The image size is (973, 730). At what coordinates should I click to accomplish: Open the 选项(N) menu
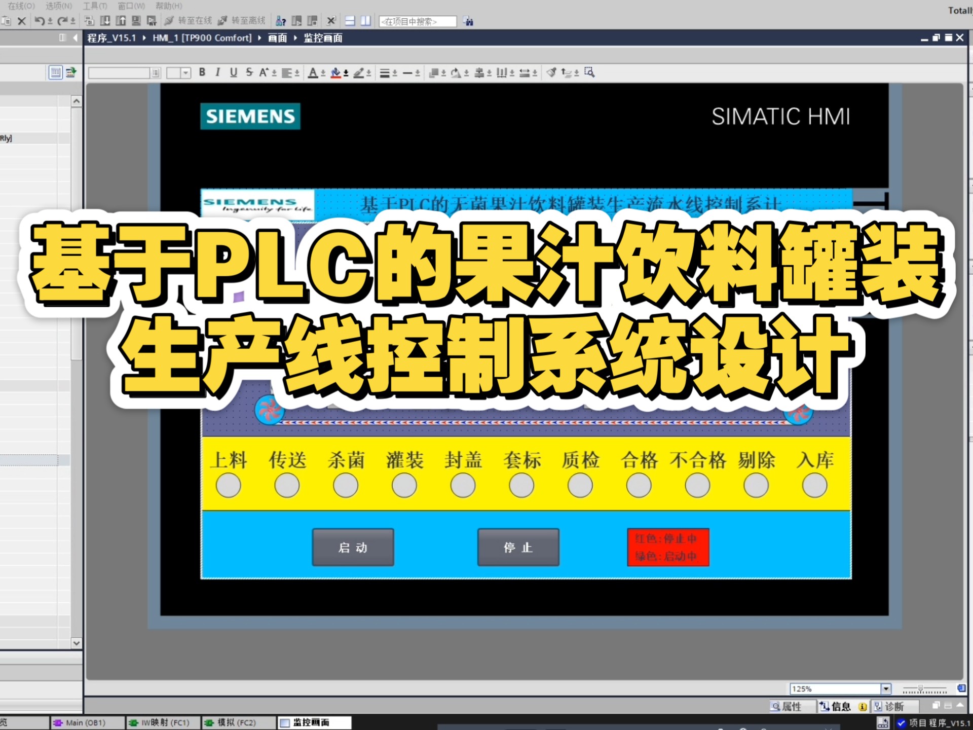pos(59,6)
